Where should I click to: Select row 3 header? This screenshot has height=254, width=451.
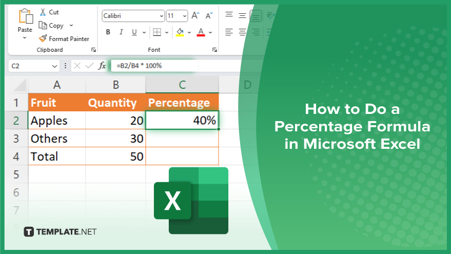pos(16,139)
